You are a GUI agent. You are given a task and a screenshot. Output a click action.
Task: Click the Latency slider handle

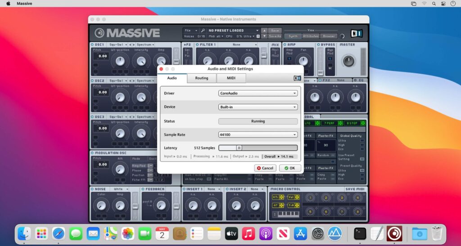coord(239,148)
